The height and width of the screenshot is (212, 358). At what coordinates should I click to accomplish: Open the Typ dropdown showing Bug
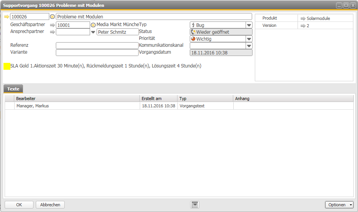pyautogui.click(x=249, y=25)
